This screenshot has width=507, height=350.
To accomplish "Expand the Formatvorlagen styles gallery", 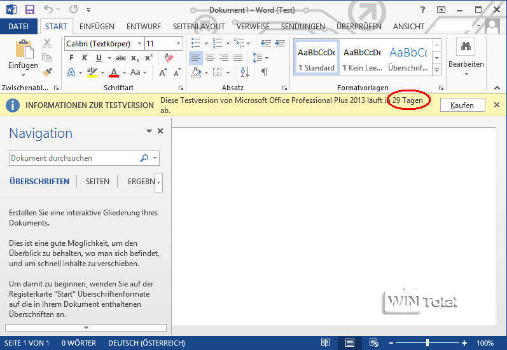I will pyautogui.click(x=436, y=70).
